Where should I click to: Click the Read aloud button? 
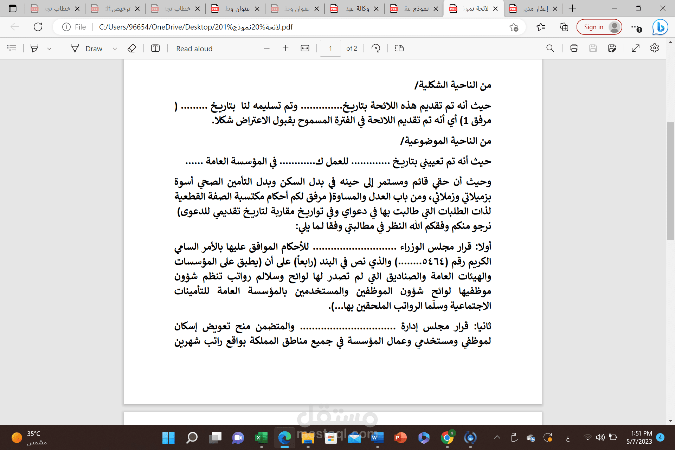tap(194, 49)
